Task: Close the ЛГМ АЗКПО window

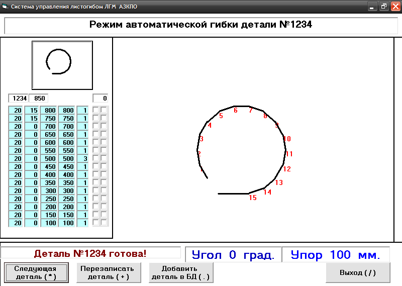Action: pyautogui.click(x=395, y=7)
